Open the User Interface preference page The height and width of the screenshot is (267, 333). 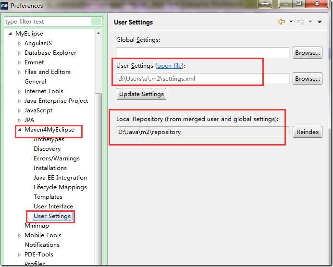(x=53, y=206)
